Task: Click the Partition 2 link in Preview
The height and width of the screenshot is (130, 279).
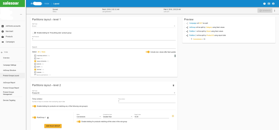Action: (x=192, y=35)
